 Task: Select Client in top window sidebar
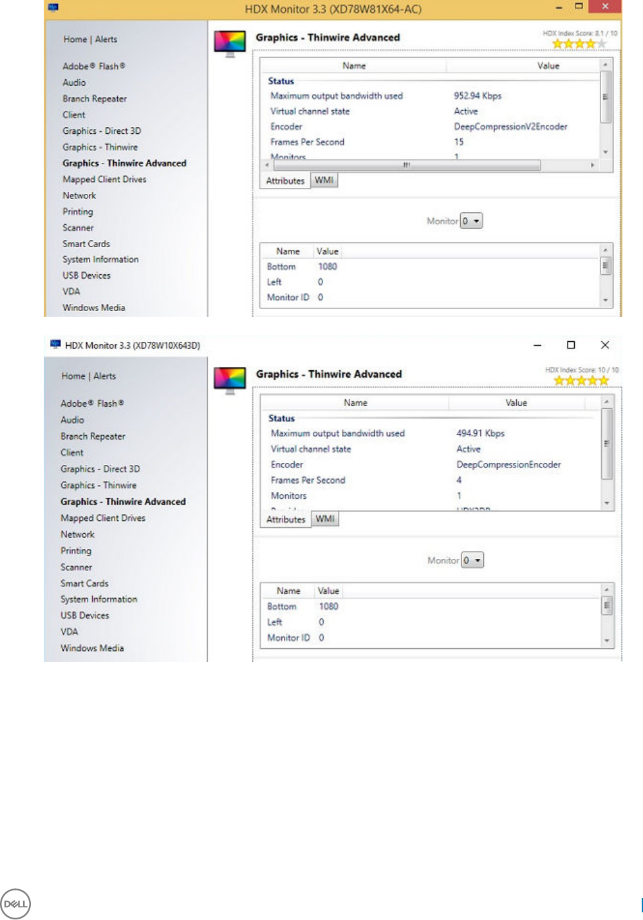coord(73,115)
